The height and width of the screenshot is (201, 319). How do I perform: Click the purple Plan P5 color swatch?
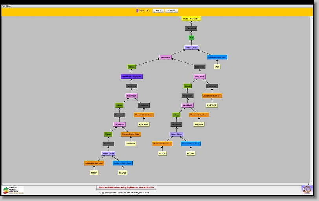pyautogui.click(x=137, y=11)
